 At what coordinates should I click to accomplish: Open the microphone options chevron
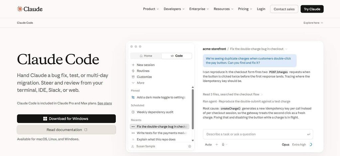click(x=227, y=145)
